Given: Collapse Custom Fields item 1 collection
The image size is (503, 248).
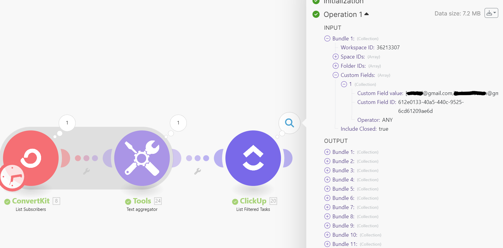Looking at the screenshot, I should click(344, 84).
